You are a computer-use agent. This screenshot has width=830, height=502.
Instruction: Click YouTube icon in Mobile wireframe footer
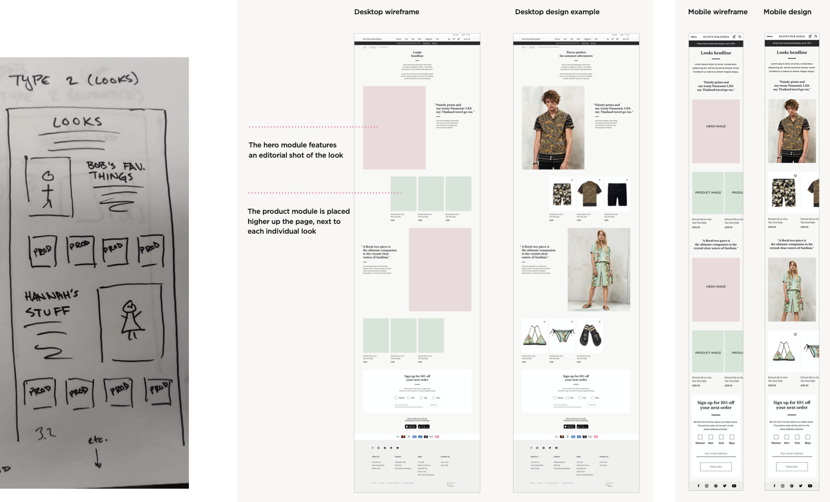[734, 486]
